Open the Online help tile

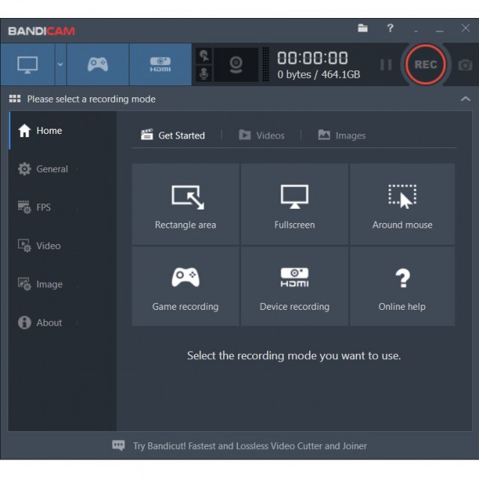pyautogui.click(x=403, y=286)
